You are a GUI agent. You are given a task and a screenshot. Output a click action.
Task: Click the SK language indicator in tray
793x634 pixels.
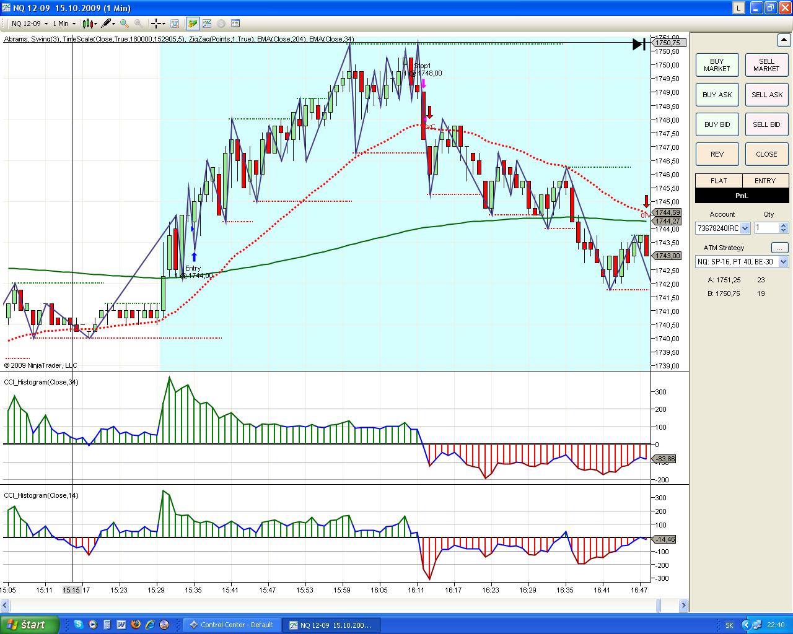[729, 625]
